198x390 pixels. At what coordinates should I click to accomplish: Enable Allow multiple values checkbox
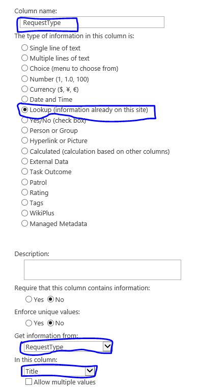click(x=29, y=382)
